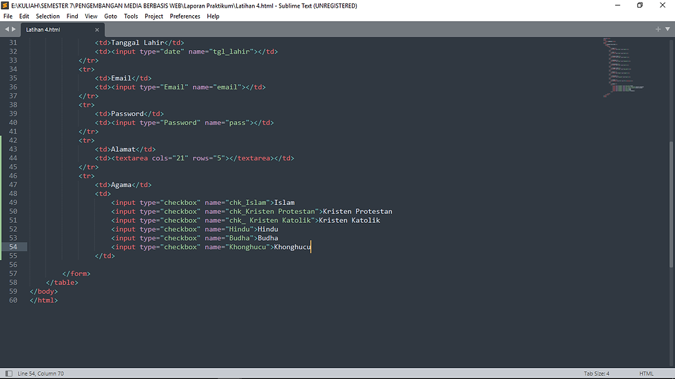Click line number 60 in gutter
This screenshot has height=379, width=675.
(13, 301)
